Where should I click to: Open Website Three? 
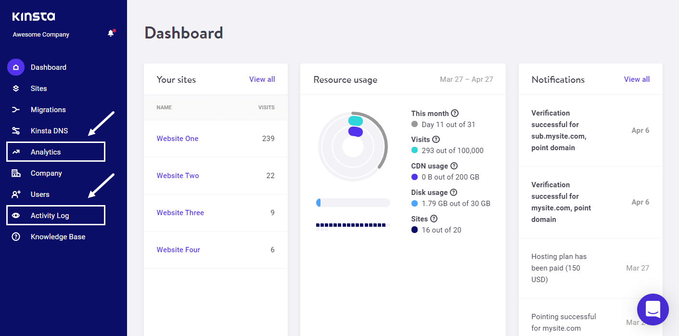click(x=180, y=212)
